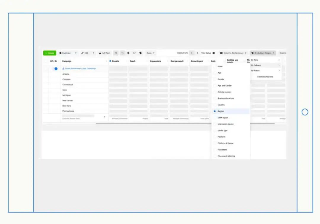Select the Media type option

[231, 131]
